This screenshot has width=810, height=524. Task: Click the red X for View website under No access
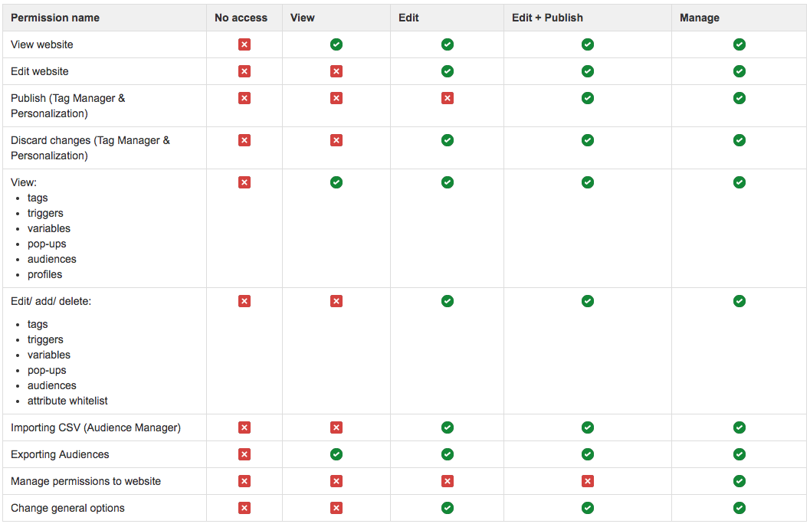pyautogui.click(x=244, y=44)
